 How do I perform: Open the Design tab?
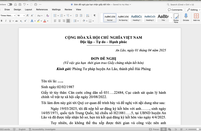click(x=17, y=9)
